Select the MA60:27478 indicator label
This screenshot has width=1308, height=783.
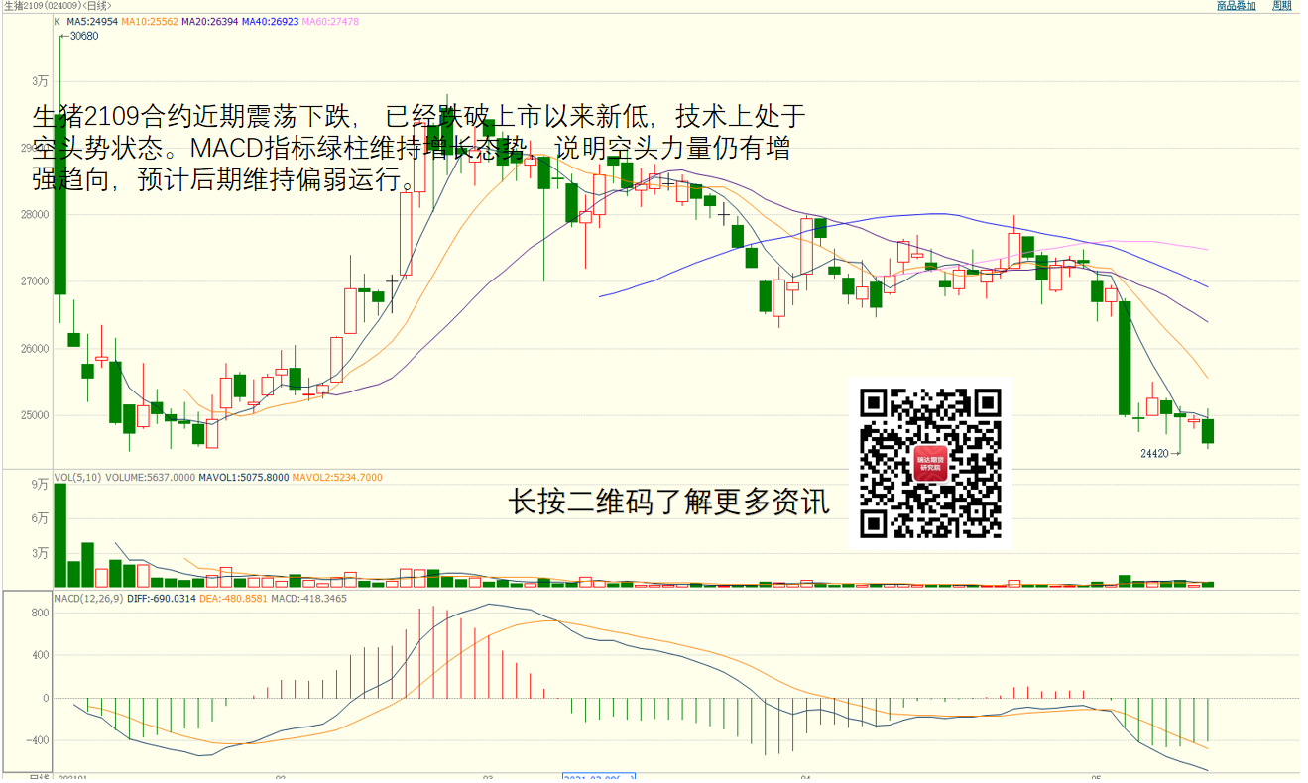click(330, 21)
